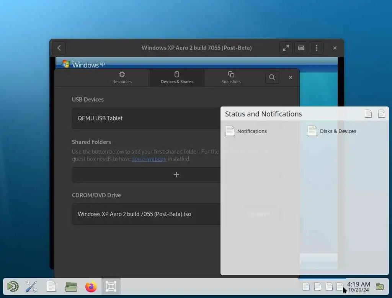Select the Devices & Shares tab
Screen dimensions: 392x298
(177, 78)
